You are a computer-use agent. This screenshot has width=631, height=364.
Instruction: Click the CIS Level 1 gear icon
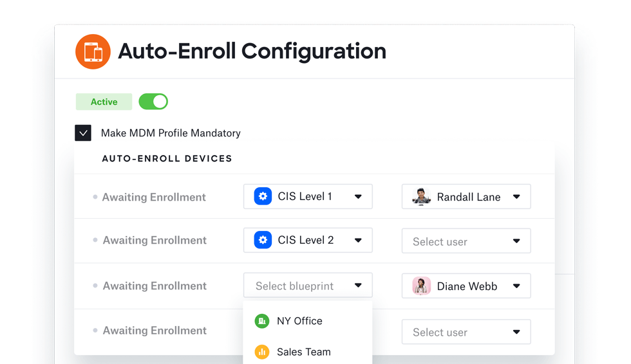tap(263, 197)
